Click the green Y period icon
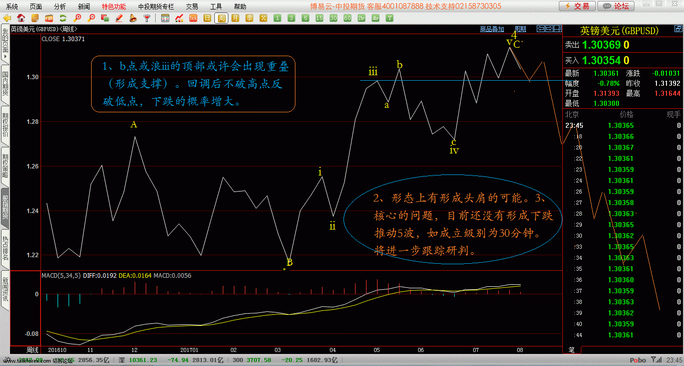This screenshot has width=684, height=366. coord(389,18)
